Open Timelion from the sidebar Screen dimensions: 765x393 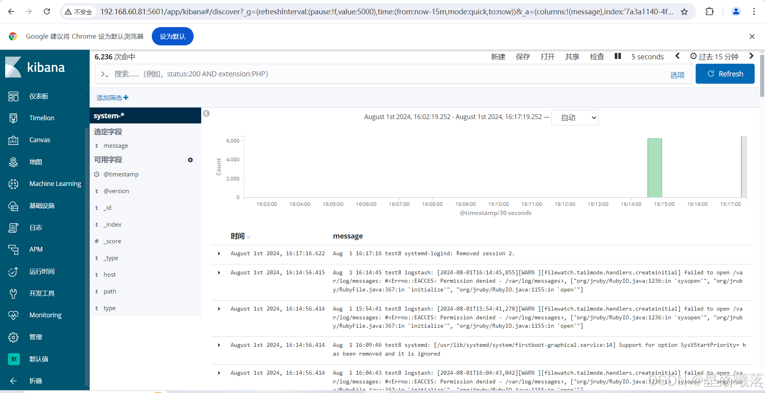point(41,118)
